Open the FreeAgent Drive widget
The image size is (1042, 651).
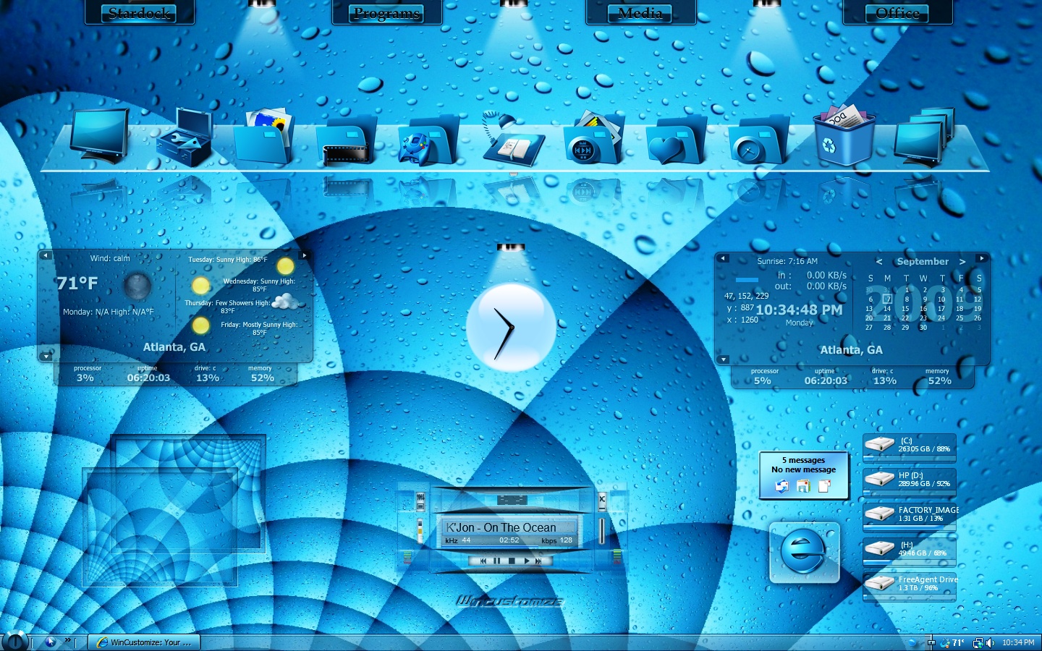pyautogui.click(x=910, y=584)
